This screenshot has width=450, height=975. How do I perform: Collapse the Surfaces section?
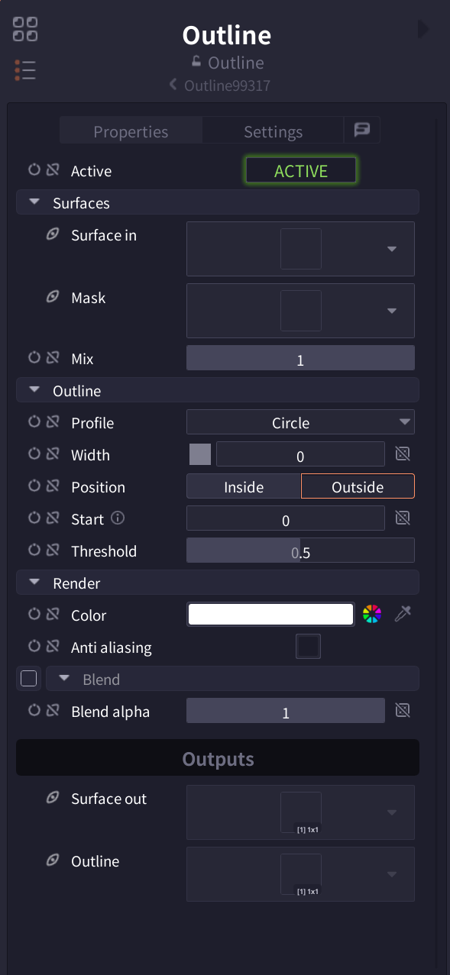tap(34, 202)
